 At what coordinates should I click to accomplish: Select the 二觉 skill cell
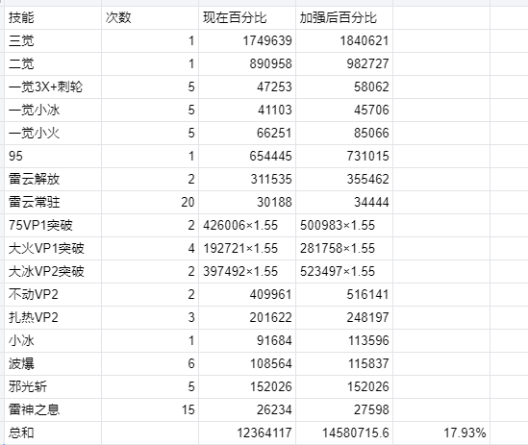coord(53,64)
